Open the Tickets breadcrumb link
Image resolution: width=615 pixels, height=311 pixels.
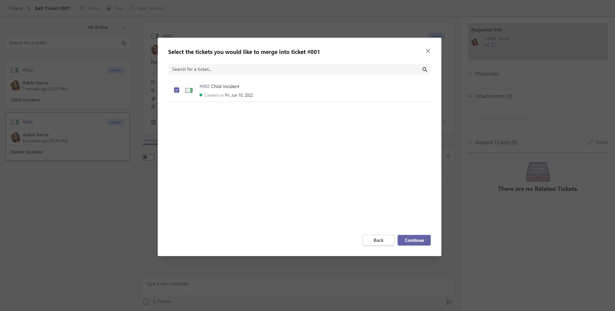pos(15,8)
